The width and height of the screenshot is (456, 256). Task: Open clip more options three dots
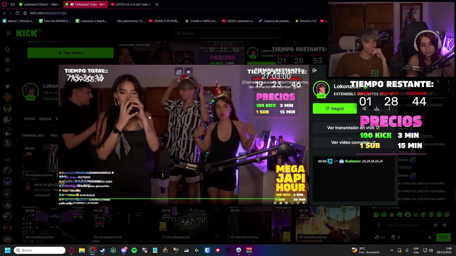[x=389, y=108]
